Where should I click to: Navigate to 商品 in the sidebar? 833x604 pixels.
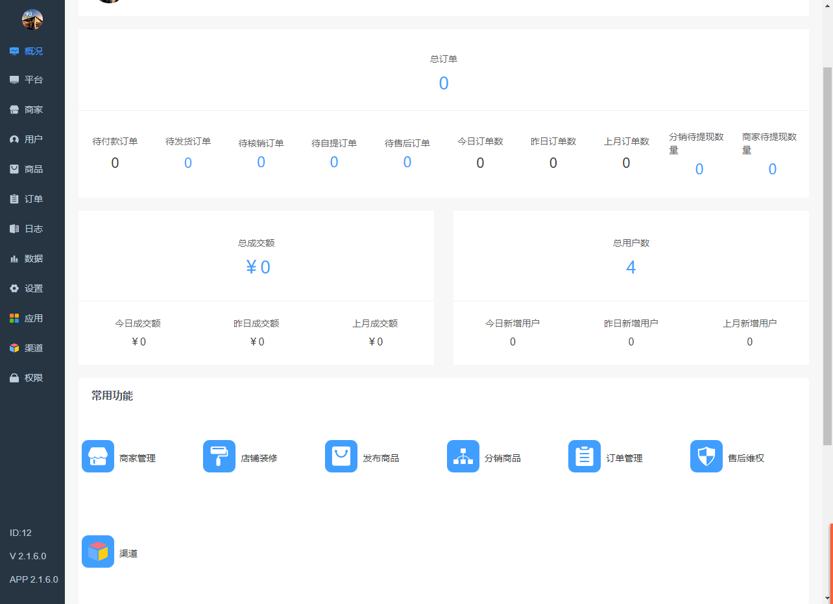[x=32, y=169]
